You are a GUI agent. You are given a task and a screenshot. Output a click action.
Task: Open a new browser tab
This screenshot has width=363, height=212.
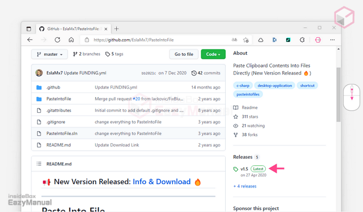[x=116, y=29]
